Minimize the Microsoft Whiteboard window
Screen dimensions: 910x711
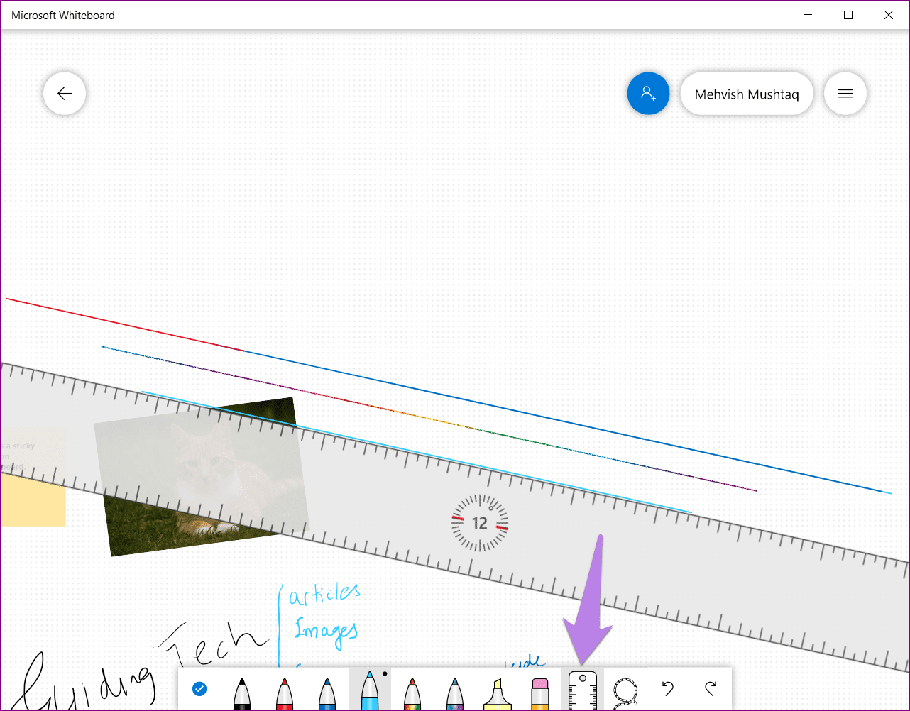[x=808, y=15]
